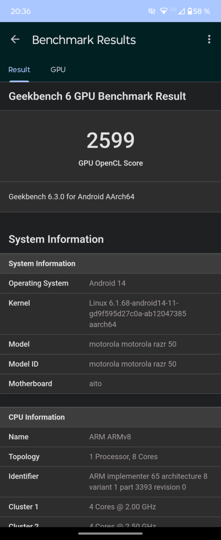Image resolution: width=221 pixels, height=540 pixels.
Task: Open the three-dot overflow menu
Action: [x=209, y=39]
